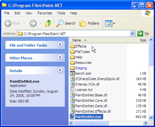
Task: Click the Windows flag logo
Action: (148, 13)
